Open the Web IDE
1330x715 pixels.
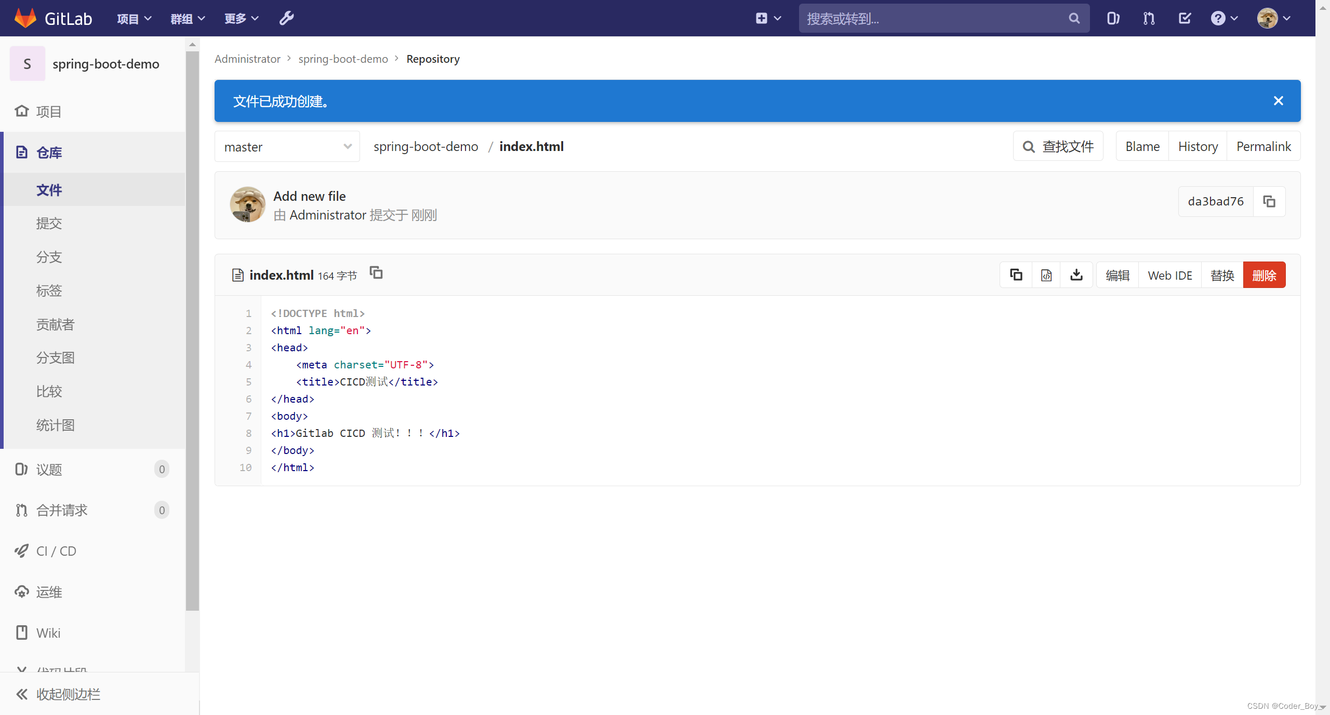point(1170,275)
